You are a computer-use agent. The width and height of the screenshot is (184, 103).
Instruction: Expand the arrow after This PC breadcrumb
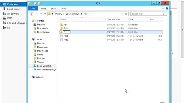[x=64, y=14]
